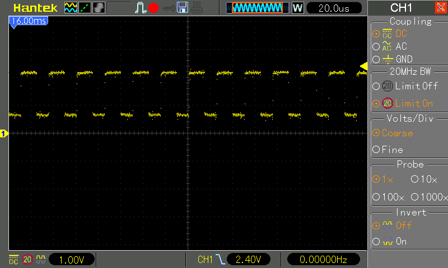Click the 20.0us timebase readout
This screenshot has height=268, width=448.
334,8
